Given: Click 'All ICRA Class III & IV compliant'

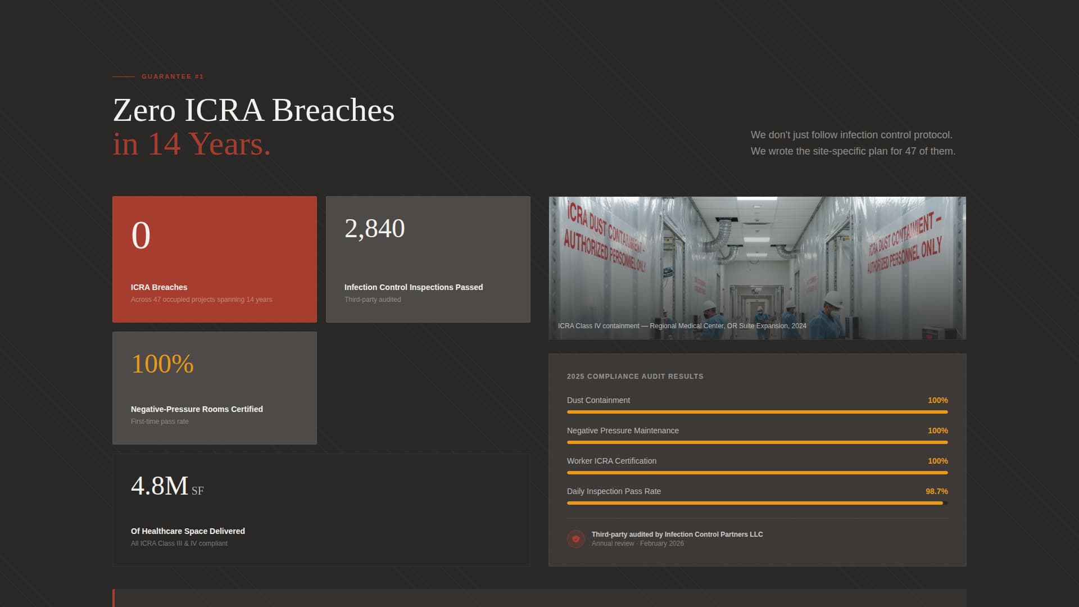Looking at the screenshot, I should (179, 543).
